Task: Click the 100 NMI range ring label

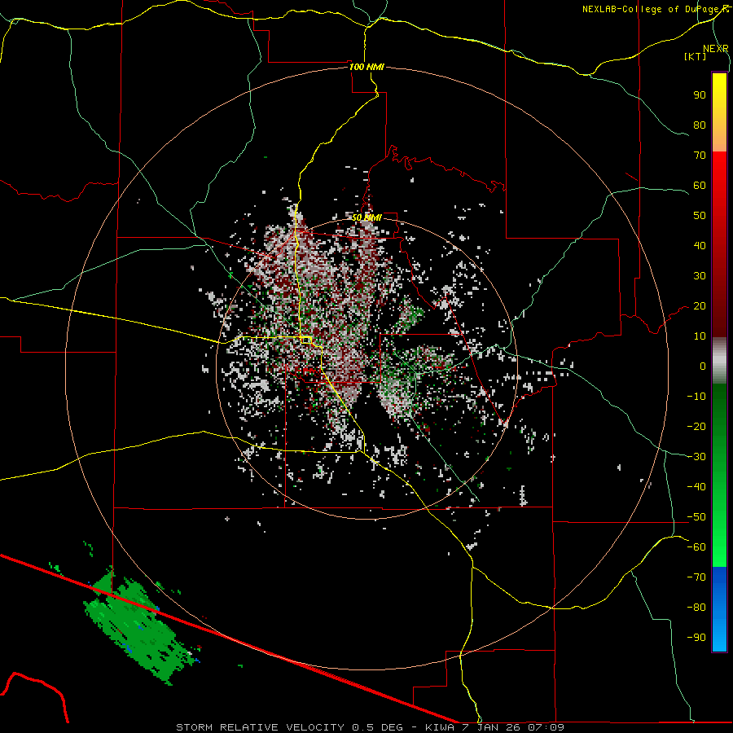Action: point(366,67)
